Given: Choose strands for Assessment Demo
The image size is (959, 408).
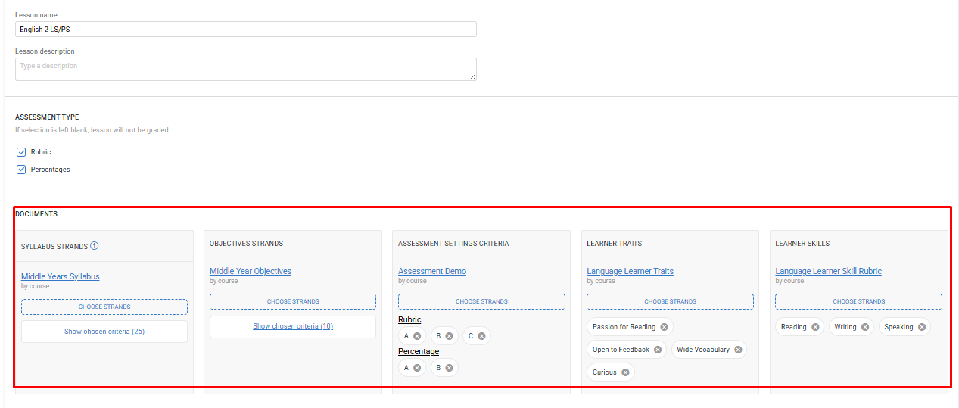Looking at the screenshot, I should (481, 301).
